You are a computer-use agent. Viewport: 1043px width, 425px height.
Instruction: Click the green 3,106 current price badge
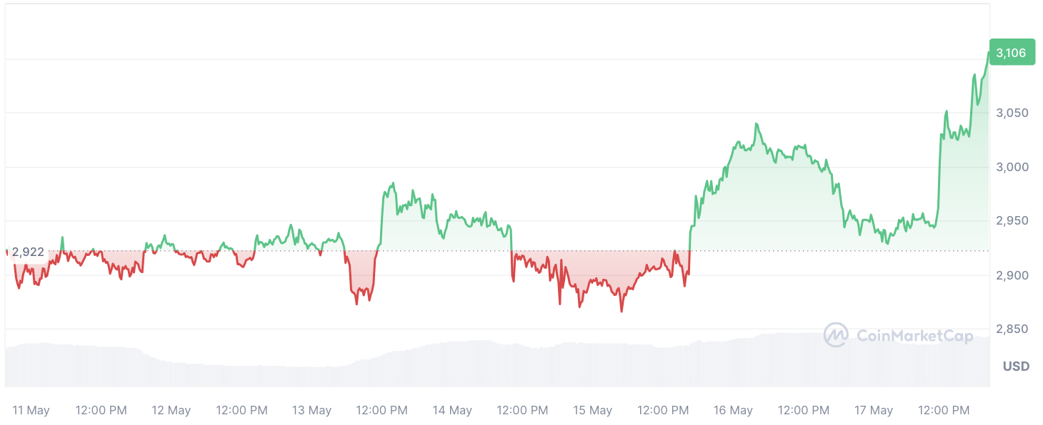click(x=1012, y=52)
